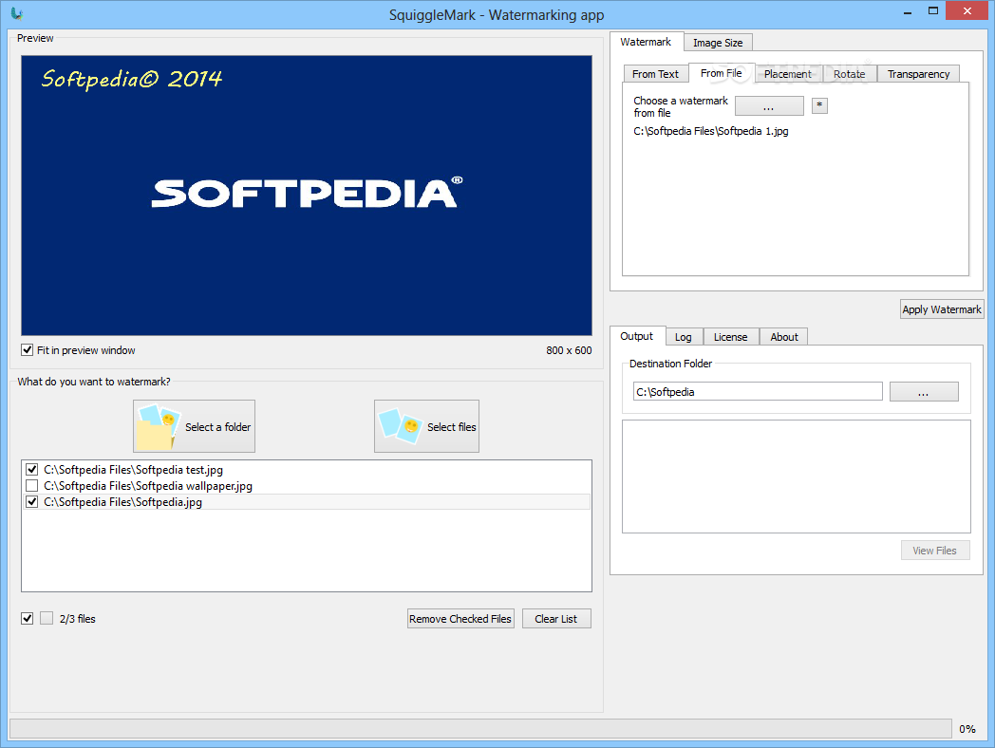This screenshot has height=748, width=995.
Task: Click the checked select-all box beside 2/3 files
Action: 28,619
